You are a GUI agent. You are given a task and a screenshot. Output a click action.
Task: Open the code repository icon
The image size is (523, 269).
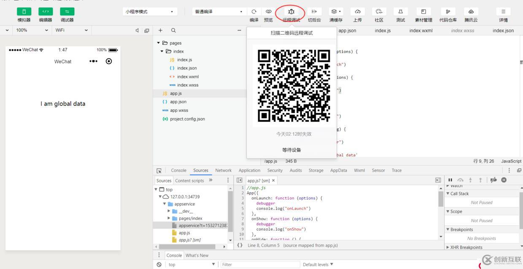pos(448,12)
